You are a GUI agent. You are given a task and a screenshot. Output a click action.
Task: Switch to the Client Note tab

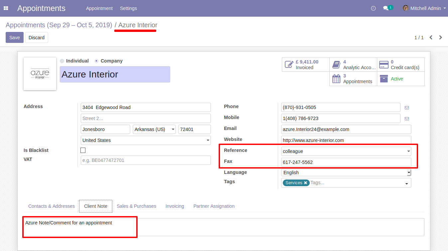point(96,206)
